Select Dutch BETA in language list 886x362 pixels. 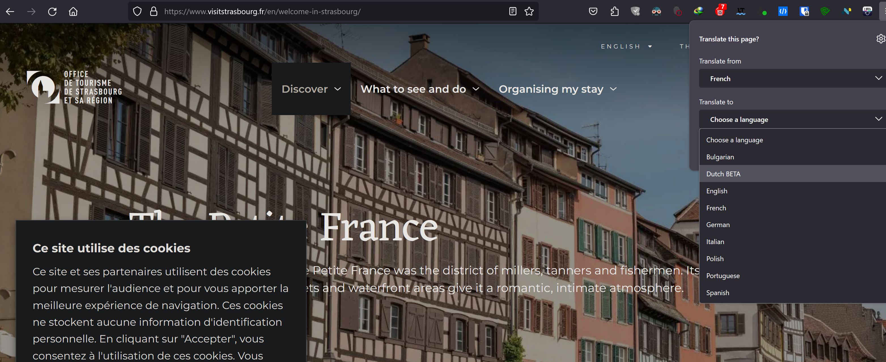click(723, 174)
